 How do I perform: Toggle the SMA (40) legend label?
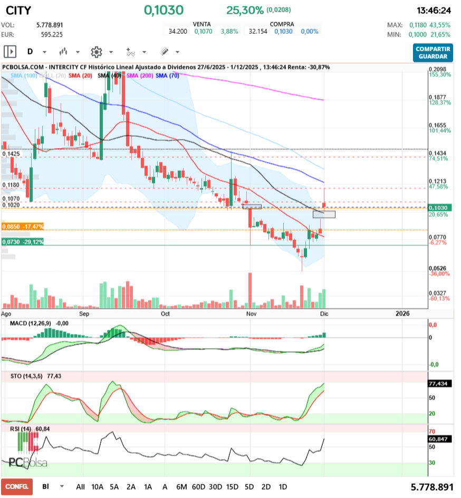point(110,76)
